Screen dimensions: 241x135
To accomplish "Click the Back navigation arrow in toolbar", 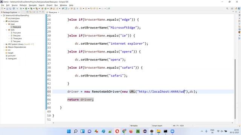I will [97, 9].
